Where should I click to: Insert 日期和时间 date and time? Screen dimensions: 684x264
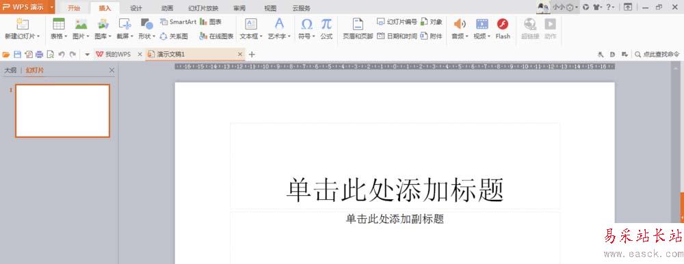(x=397, y=36)
